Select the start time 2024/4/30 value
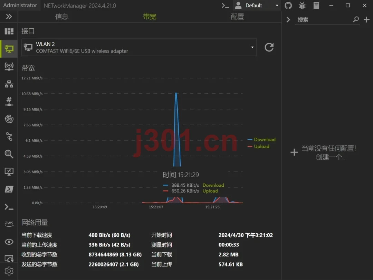 pos(246,235)
